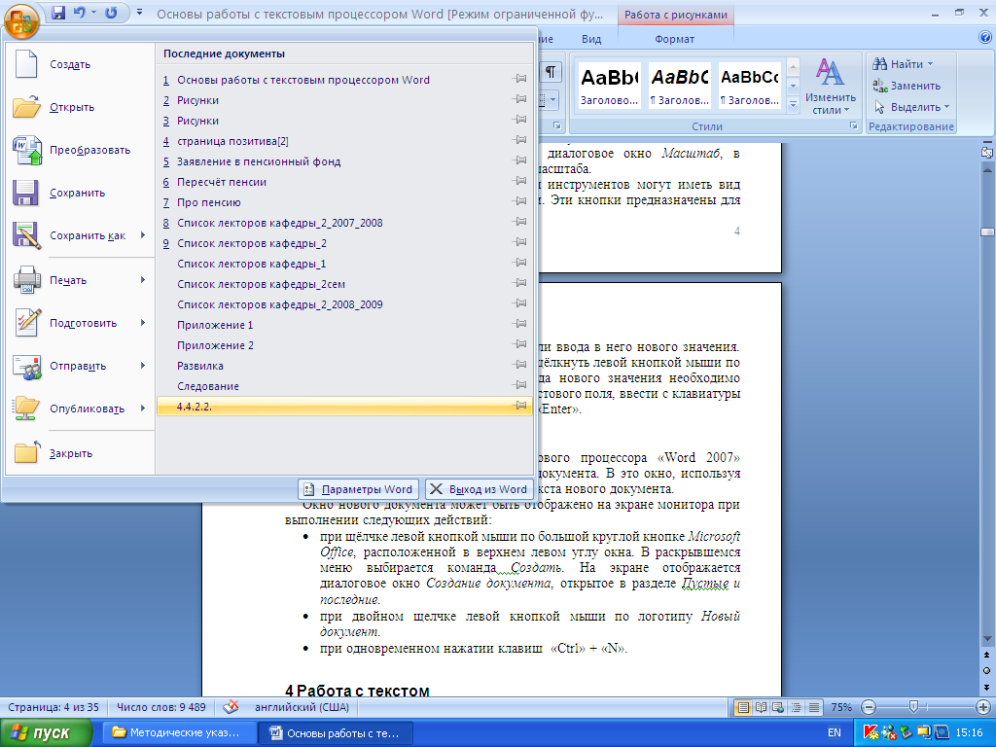This screenshot has width=996, height=747.
Task: Choose Преобразовать in the Office menu
Action: 80,150
